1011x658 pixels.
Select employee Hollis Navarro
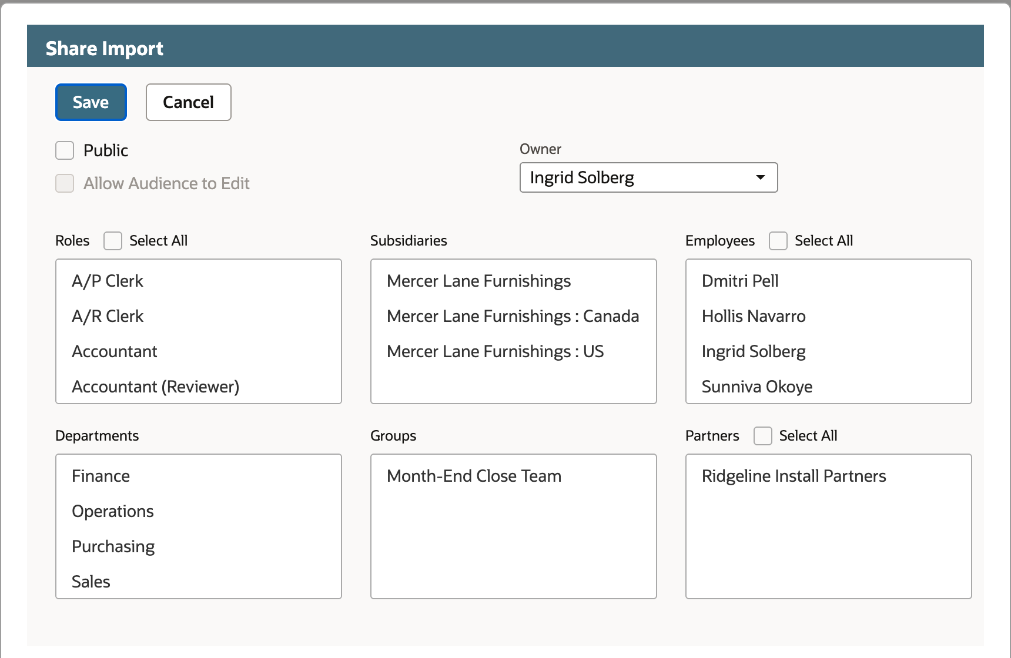[829, 316]
